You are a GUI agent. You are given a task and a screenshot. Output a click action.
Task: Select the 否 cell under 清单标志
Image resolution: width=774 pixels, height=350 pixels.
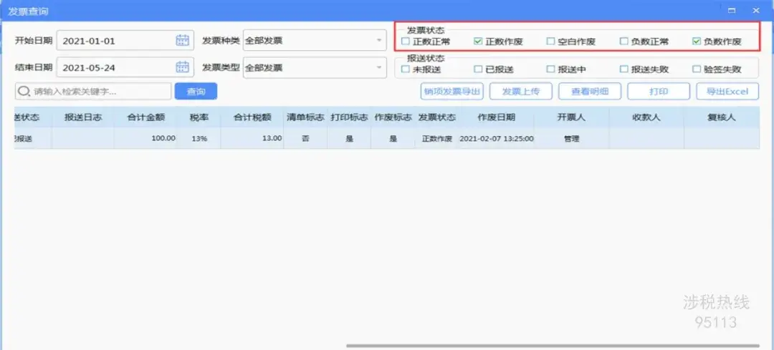[x=305, y=139]
